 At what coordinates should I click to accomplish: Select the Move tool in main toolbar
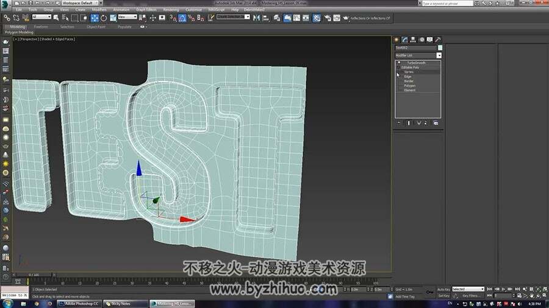coord(95,18)
